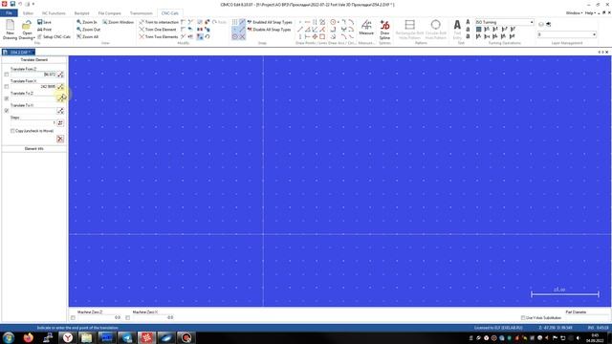Click the Rectangular Bolt Hole Pattern icon
The height and width of the screenshot is (344, 612).
(409, 25)
